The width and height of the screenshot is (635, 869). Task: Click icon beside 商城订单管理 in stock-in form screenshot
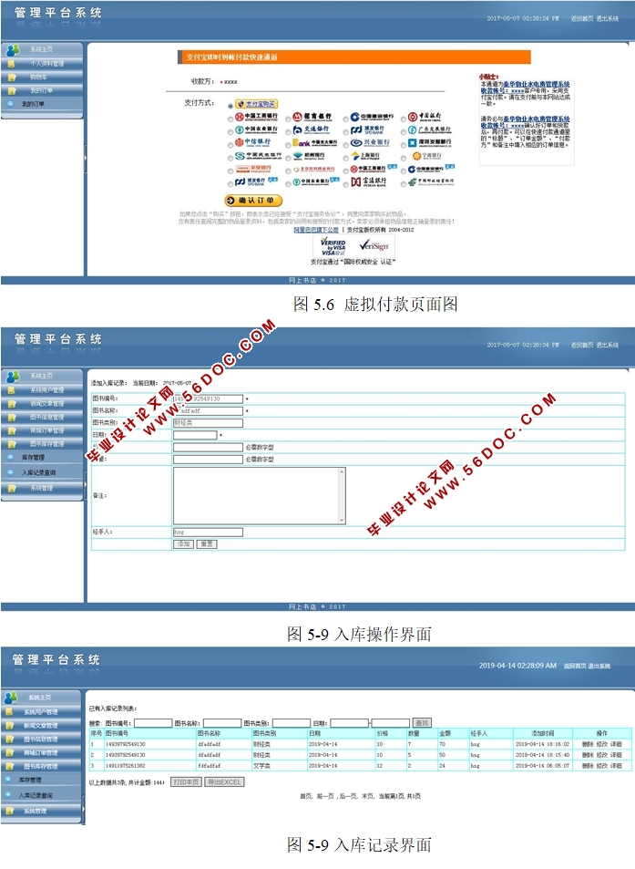(12, 430)
